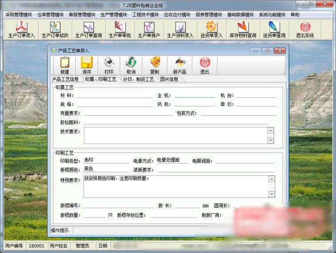
Task: Click the 新产品 icon
Action: 180,65
